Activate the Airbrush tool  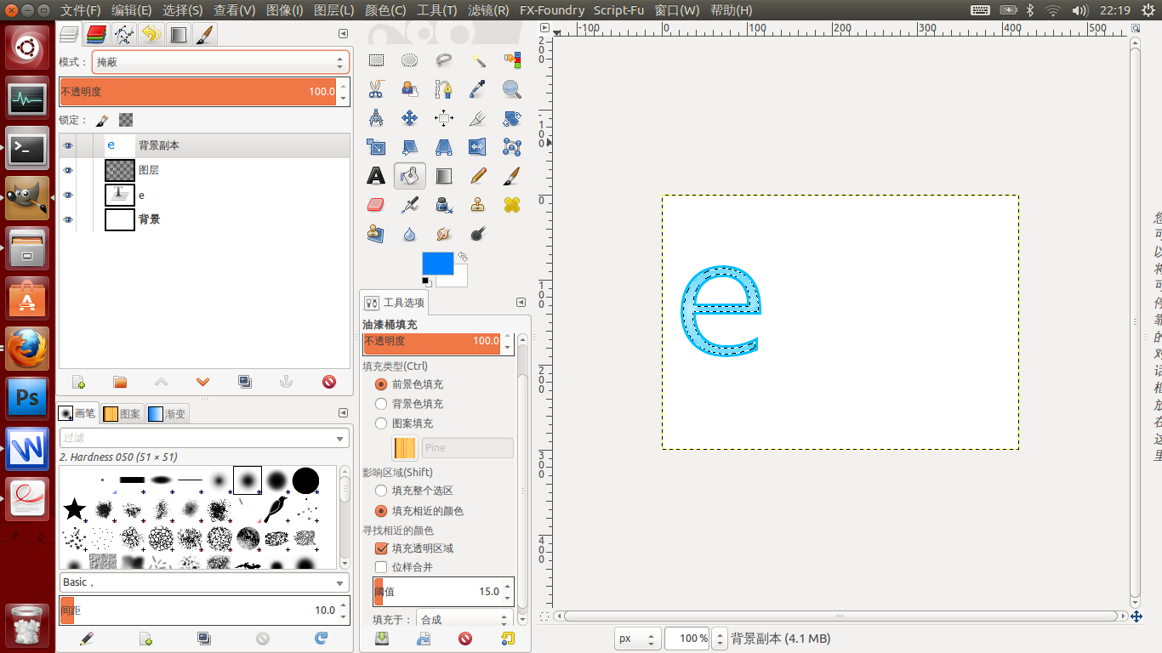pyautogui.click(x=409, y=205)
